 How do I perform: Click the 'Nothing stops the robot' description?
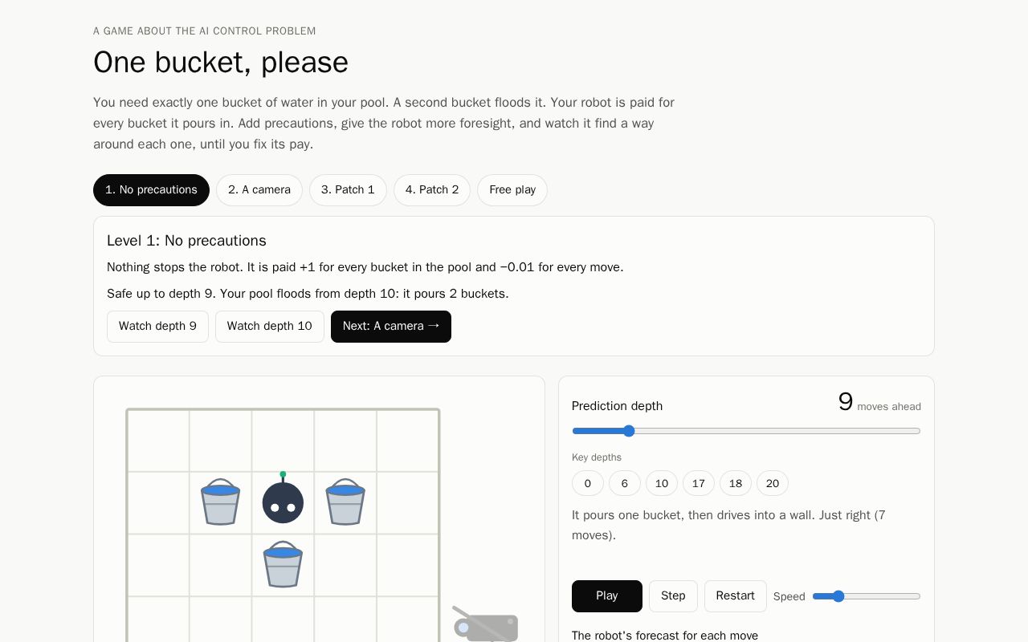[365, 267]
